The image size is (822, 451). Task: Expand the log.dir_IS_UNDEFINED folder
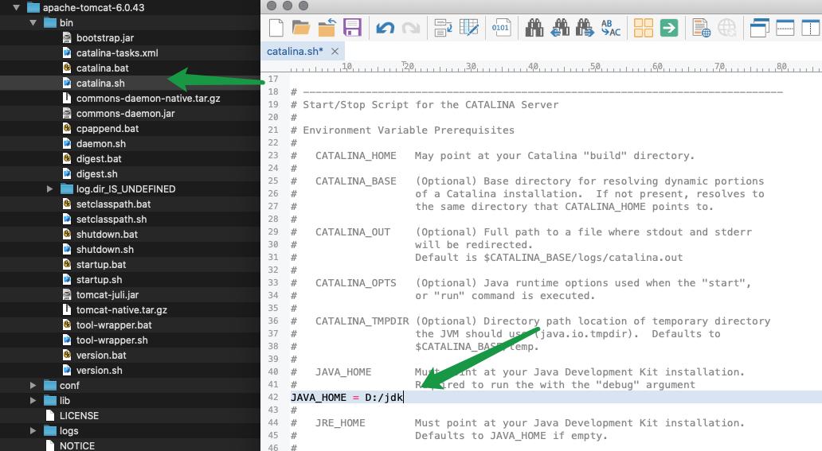49,189
